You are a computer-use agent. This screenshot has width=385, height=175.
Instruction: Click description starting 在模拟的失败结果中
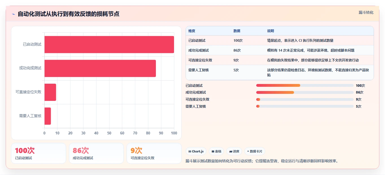tap(313, 60)
